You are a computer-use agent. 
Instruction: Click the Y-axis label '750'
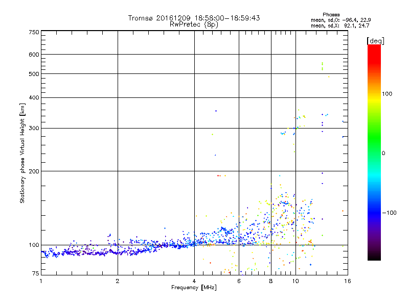34,32
